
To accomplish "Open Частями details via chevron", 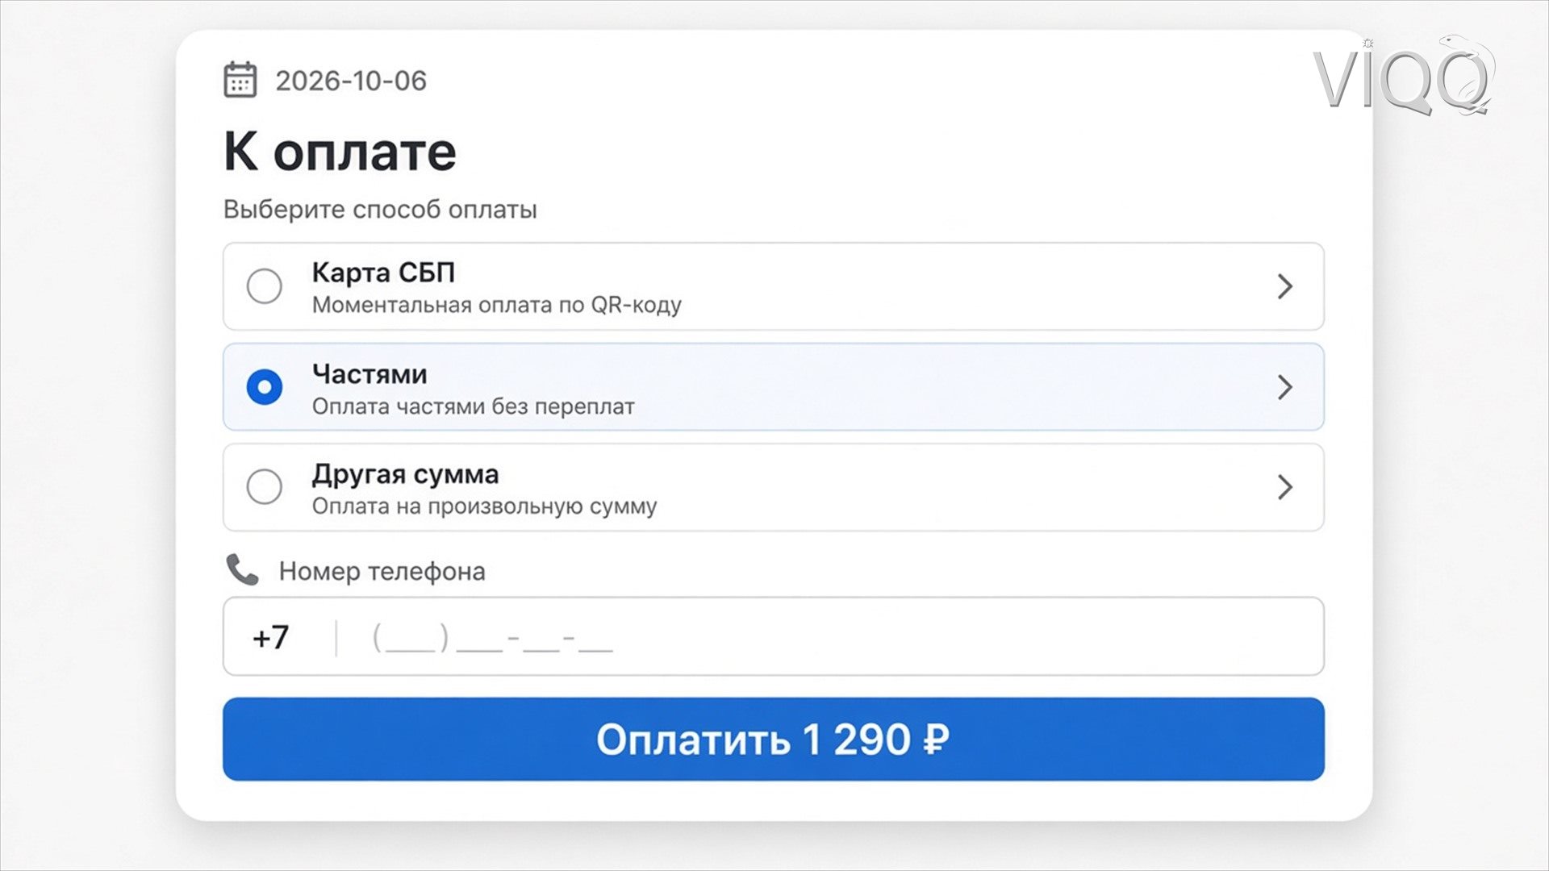I will coord(1285,387).
